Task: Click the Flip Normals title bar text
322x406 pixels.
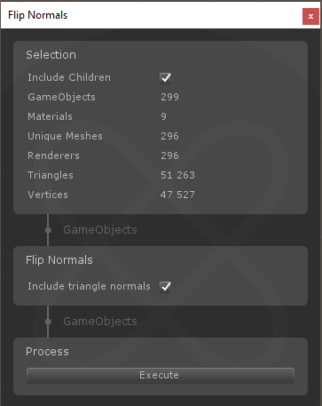Action: click(x=38, y=15)
